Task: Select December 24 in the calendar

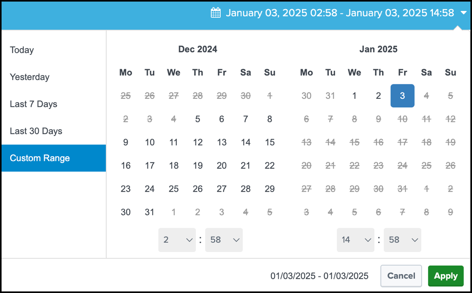Action: [150, 189]
